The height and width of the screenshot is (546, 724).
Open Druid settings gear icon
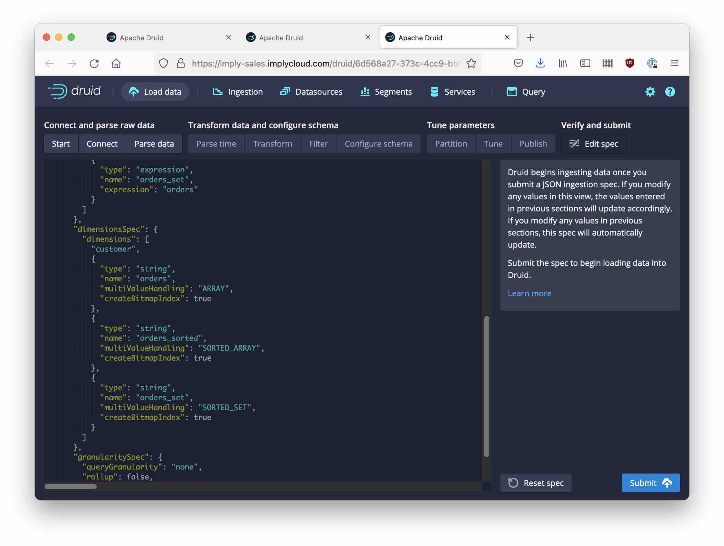coord(650,92)
